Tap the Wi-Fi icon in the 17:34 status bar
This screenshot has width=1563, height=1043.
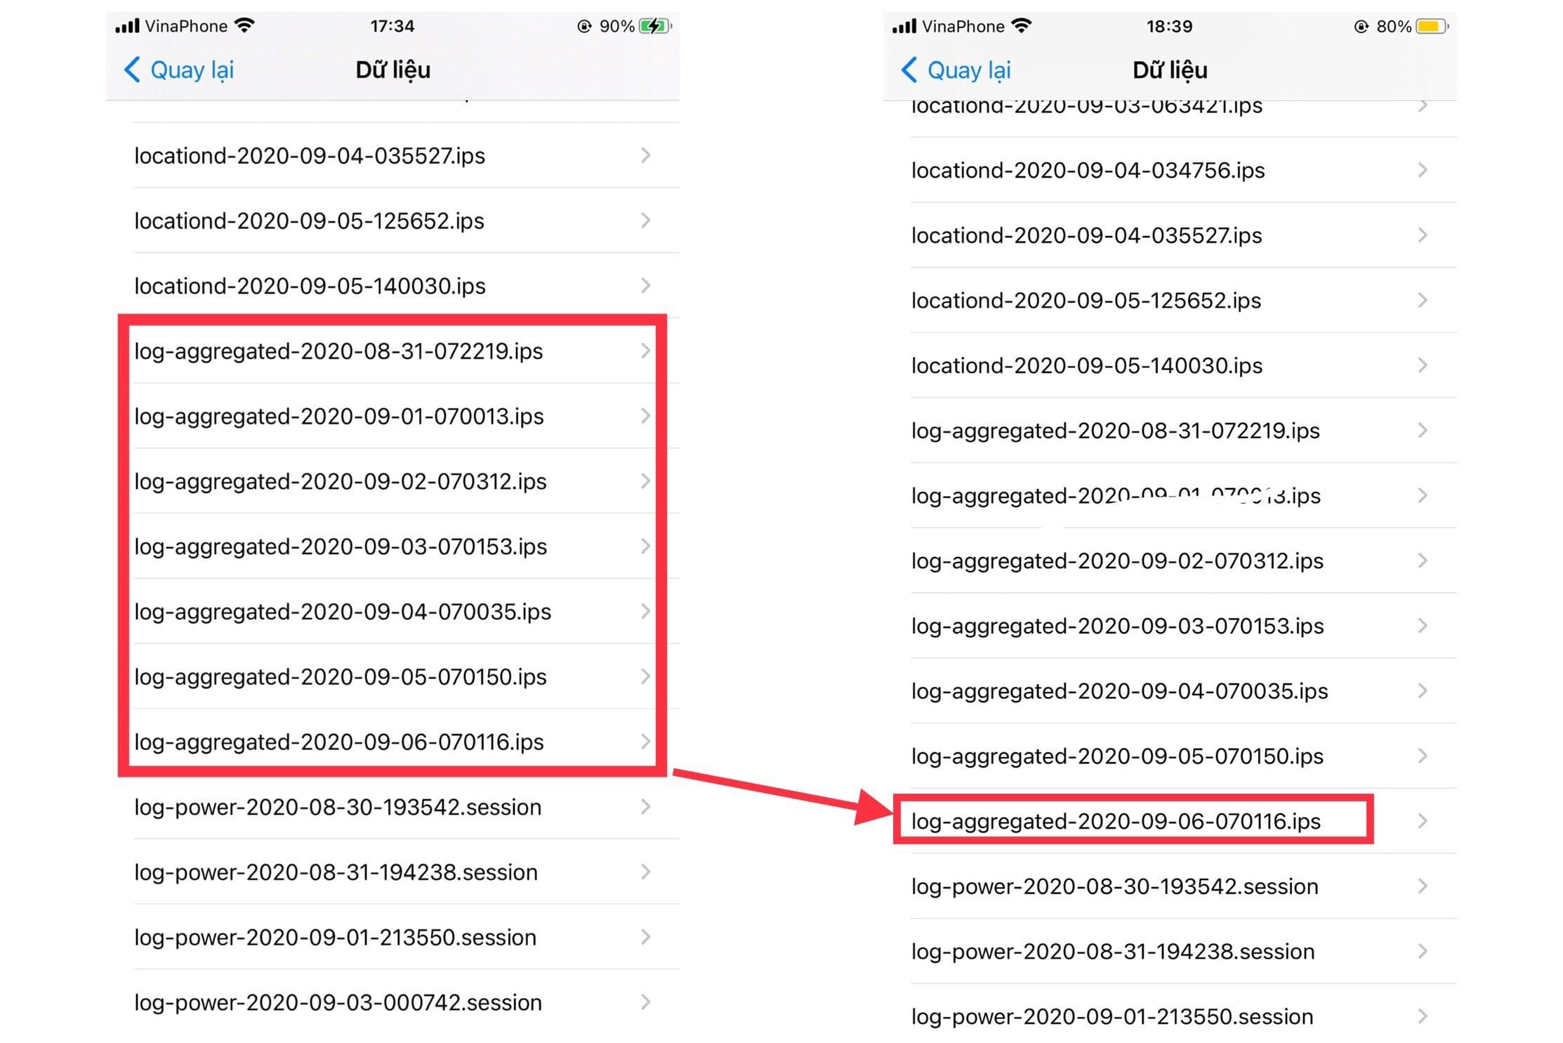[244, 26]
